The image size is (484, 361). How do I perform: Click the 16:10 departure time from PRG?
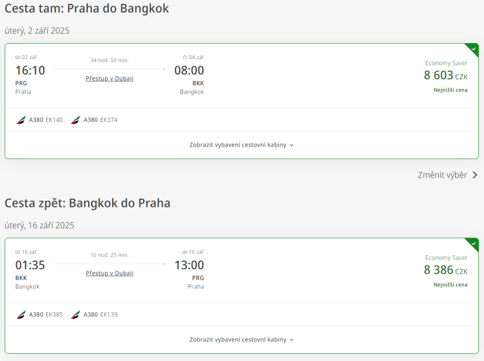[x=30, y=70]
